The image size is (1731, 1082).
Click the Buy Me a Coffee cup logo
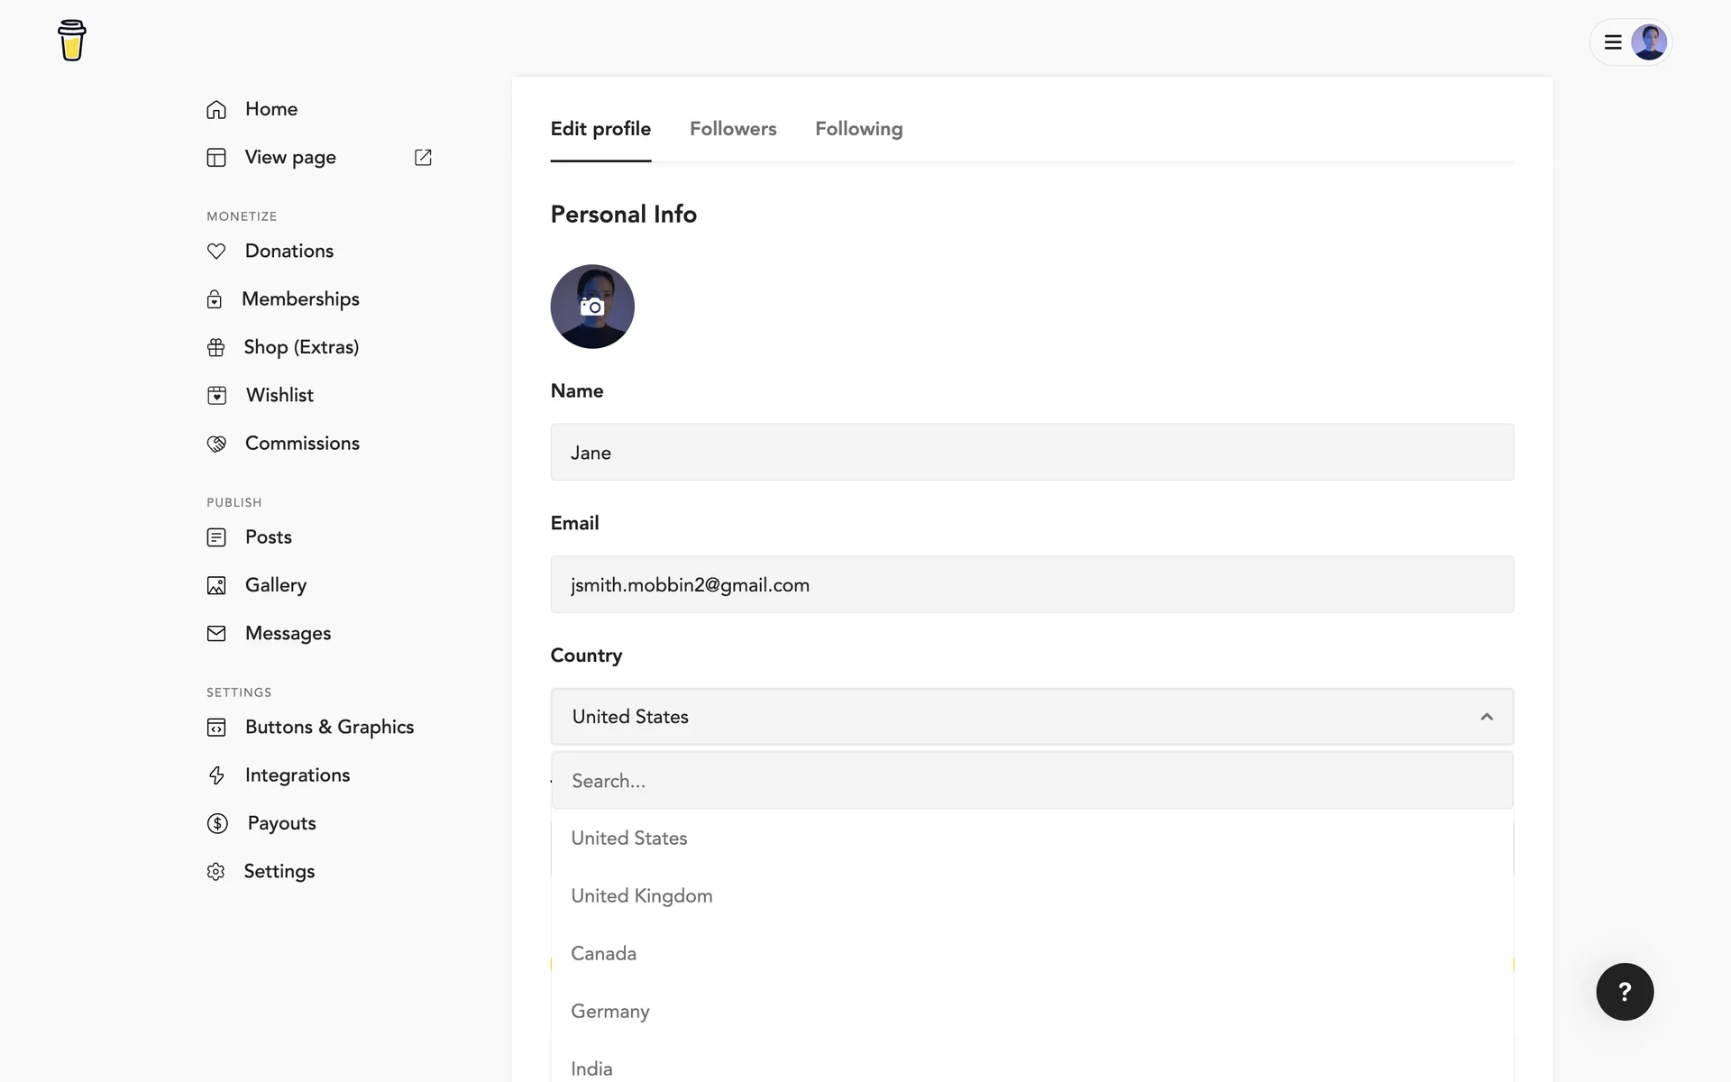coord(72,41)
